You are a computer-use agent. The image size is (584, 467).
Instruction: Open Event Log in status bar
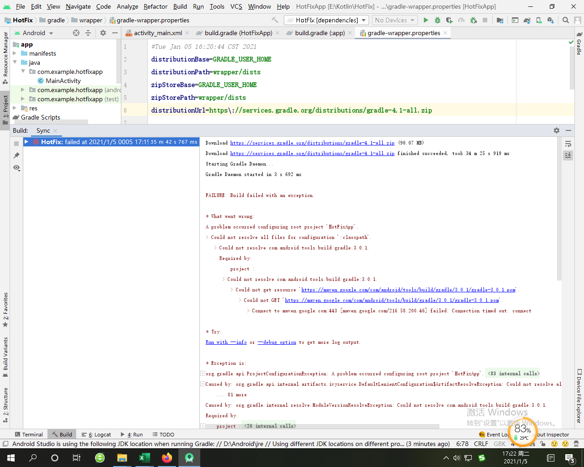point(494,435)
